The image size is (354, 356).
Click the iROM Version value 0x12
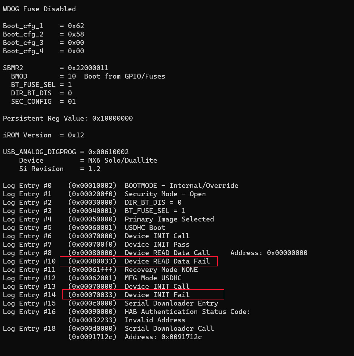click(76, 135)
